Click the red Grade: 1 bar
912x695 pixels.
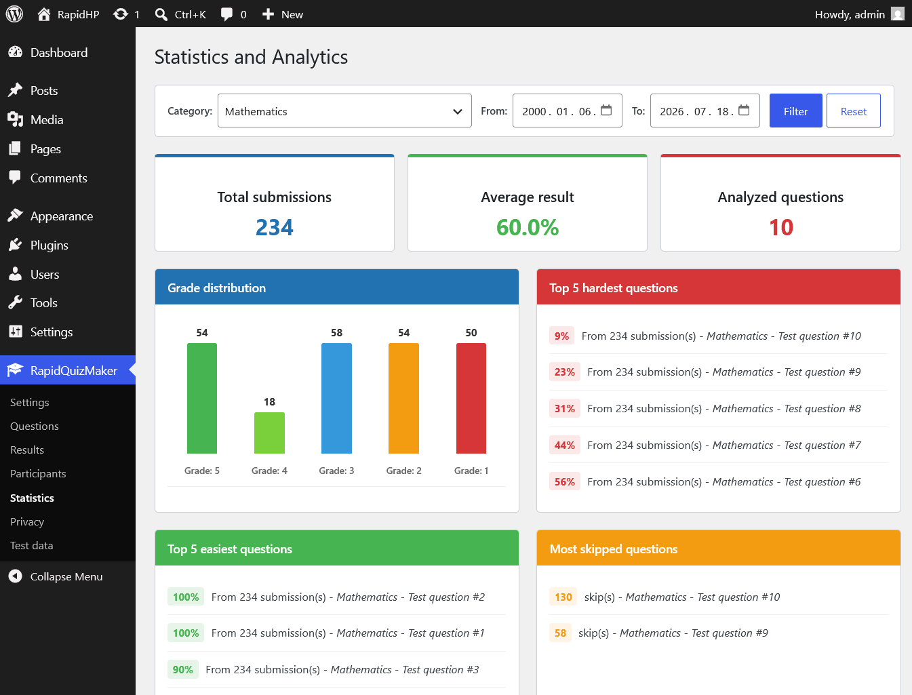(x=471, y=398)
